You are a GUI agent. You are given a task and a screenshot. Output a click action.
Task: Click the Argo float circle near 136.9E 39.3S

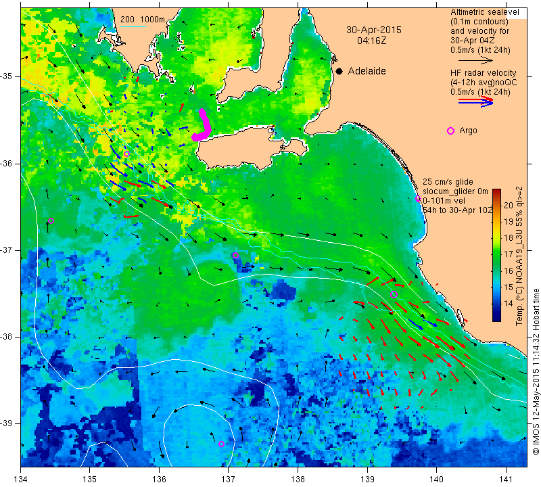point(222,444)
